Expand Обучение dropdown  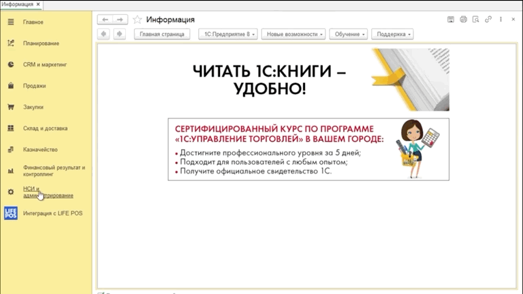348,34
